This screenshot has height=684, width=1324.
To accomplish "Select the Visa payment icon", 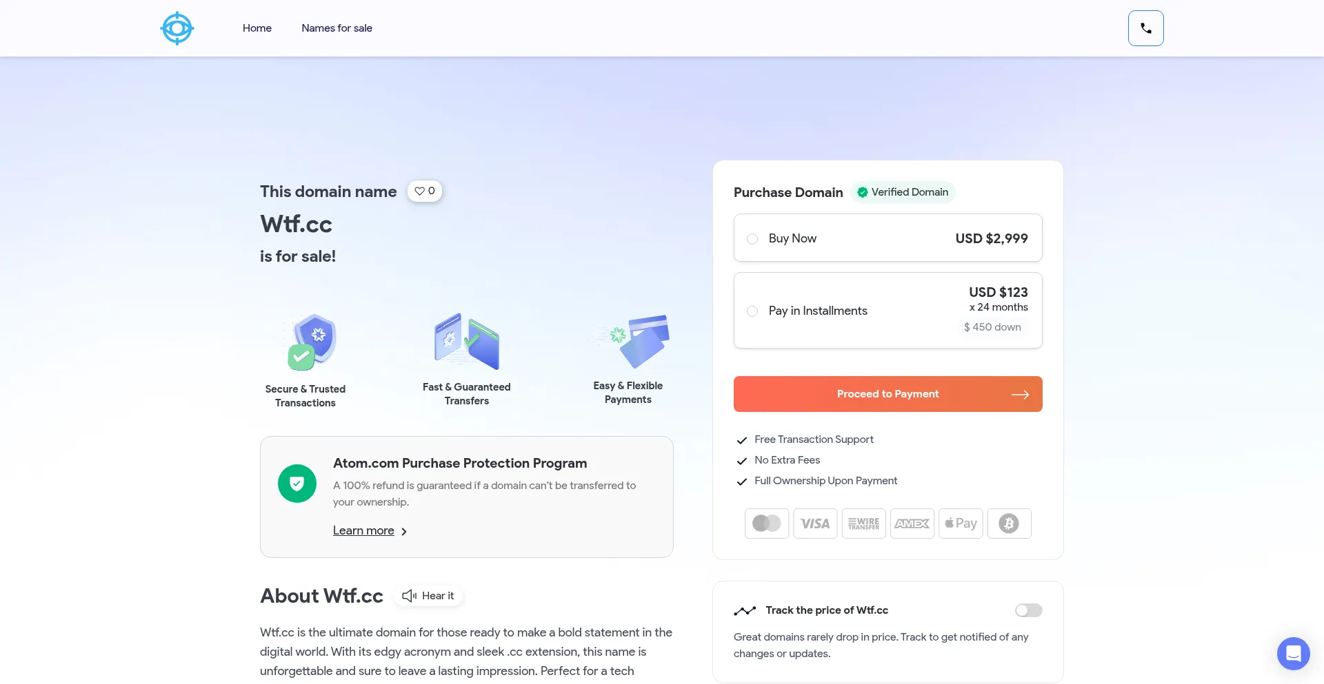I will tap(815, 524).
